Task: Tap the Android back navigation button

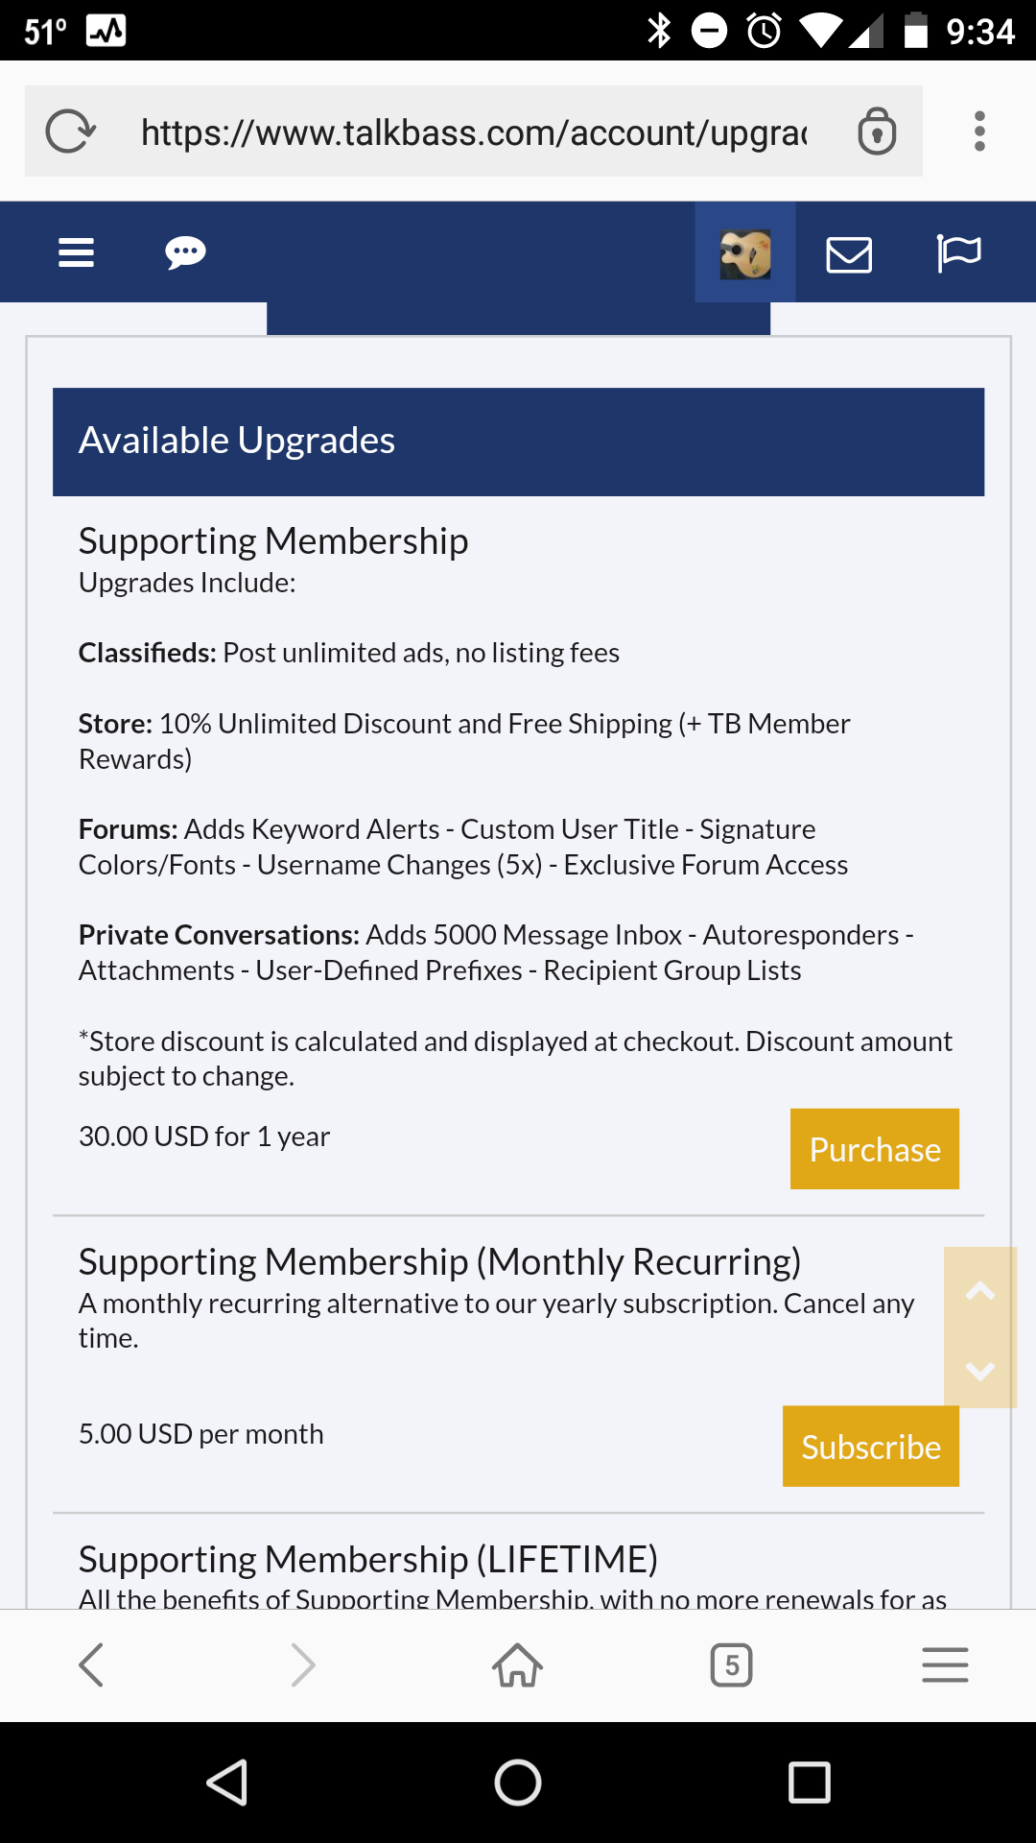Action: pos(228,1783)
